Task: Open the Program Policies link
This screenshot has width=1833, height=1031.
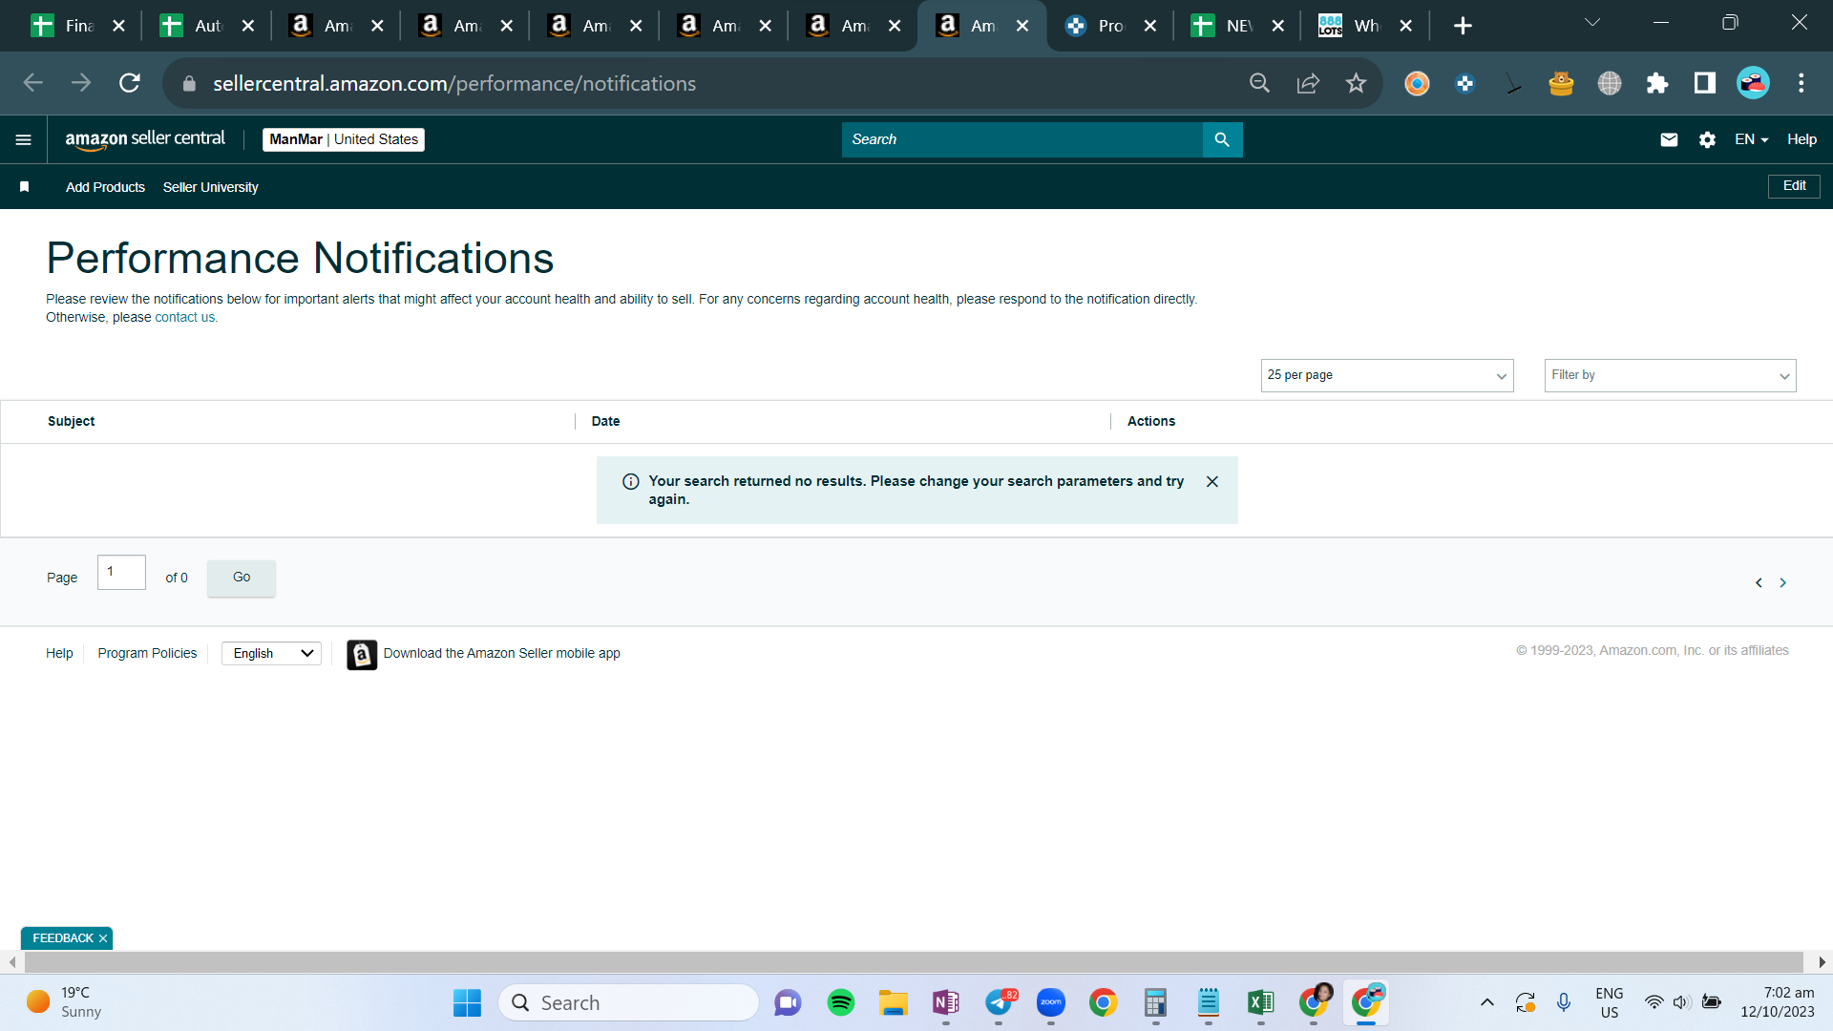Action: pyautogui.click(x=147, y=654)
